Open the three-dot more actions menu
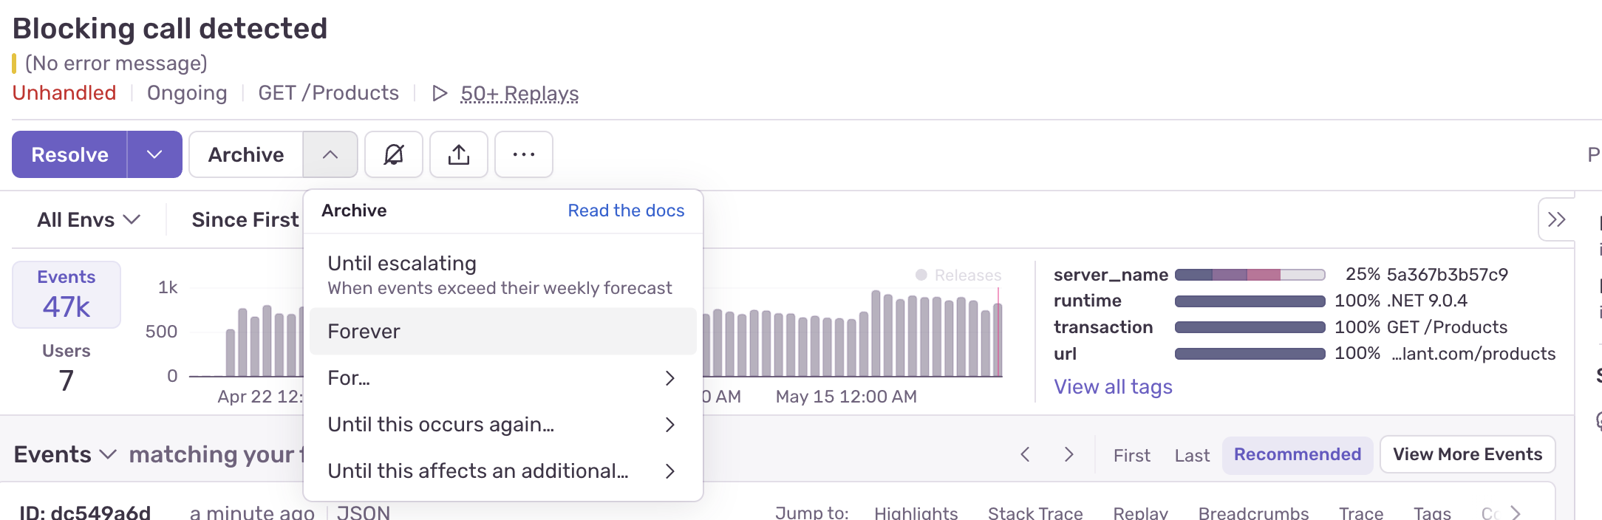 coord(523,154)
